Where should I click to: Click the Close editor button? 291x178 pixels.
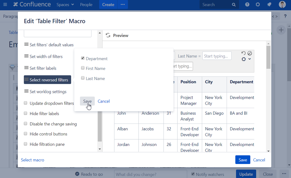[x=268, y=174]
